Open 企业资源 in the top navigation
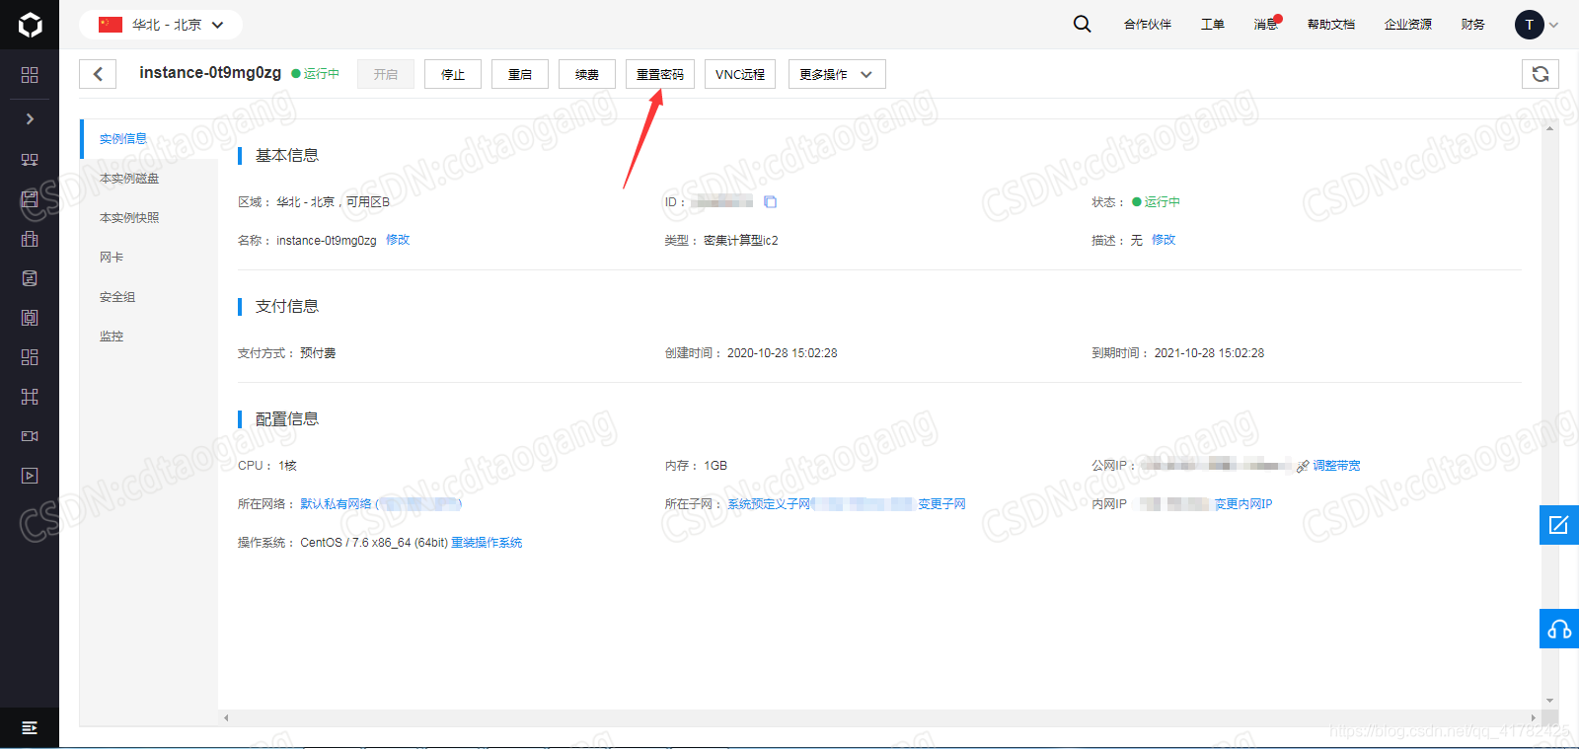 1407,25
